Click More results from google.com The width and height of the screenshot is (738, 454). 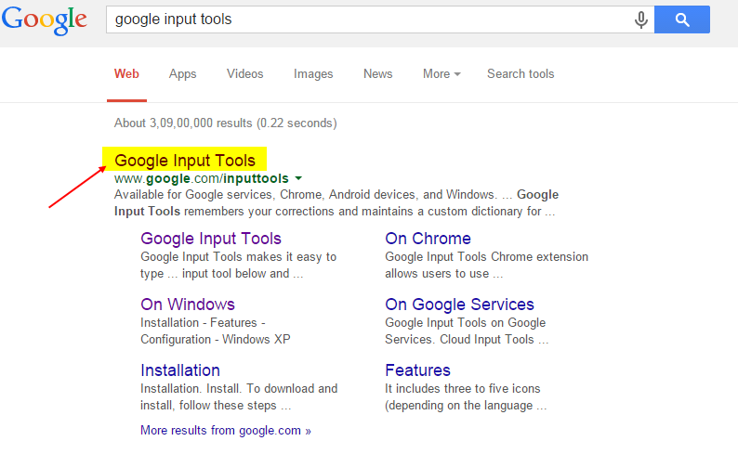pos(226,431)
